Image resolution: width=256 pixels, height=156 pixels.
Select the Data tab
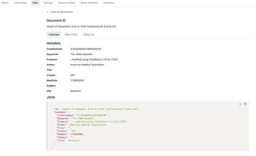[x=35, y=3]
